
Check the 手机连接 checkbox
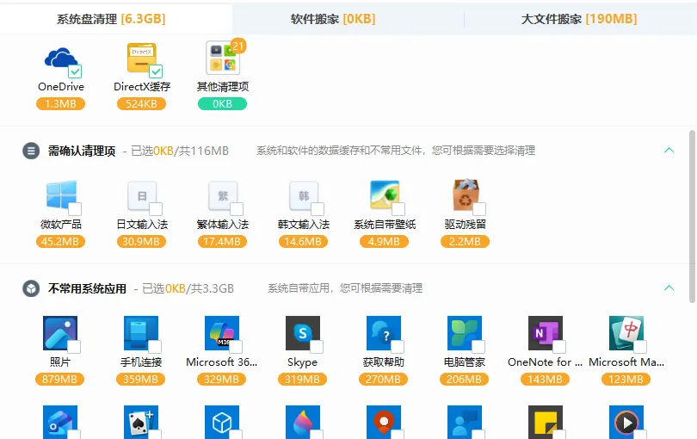(155, 347)
